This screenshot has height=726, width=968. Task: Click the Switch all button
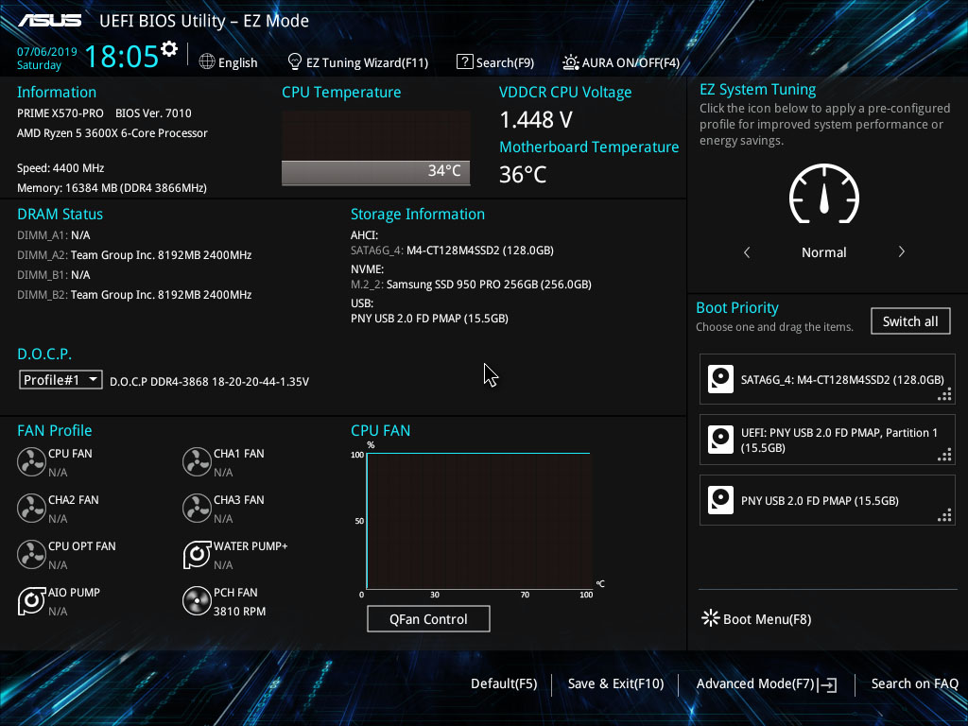pyautogui.click(x=910, y=321)
